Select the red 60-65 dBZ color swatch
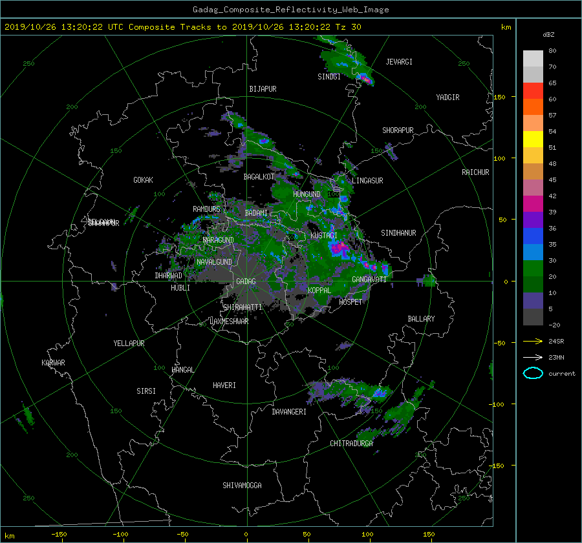Image resolution: width=582 pixels, height=543 pixels. click(x=533, y=91)
